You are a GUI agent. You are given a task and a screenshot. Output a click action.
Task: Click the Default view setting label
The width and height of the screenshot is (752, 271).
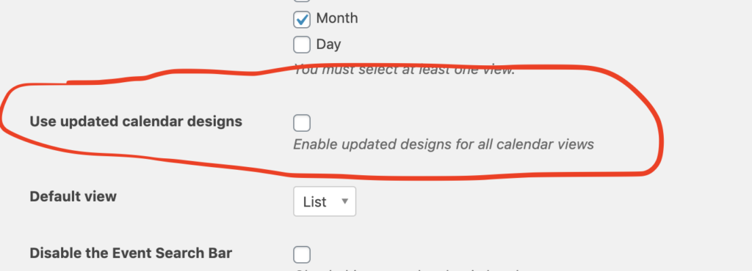pyautogui.click(x=73, y=196)
